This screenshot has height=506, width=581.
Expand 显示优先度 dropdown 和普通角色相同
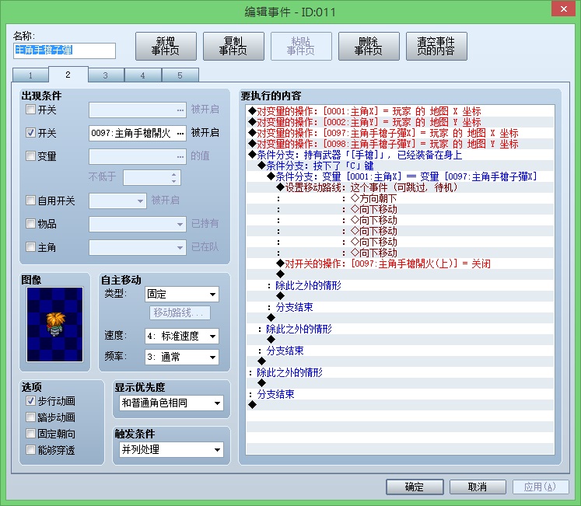pos(172,403)
